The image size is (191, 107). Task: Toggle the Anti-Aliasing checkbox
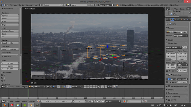coord(169,75)
